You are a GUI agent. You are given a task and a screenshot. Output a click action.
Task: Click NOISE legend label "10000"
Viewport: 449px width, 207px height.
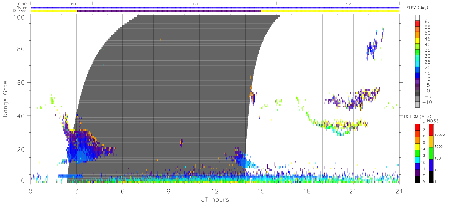click(x=440, y=135)
